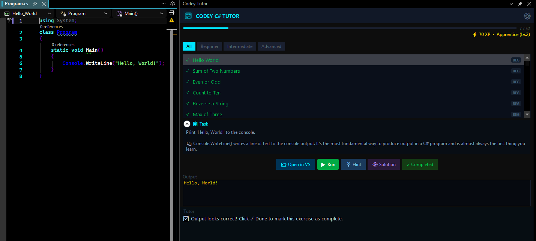Select the Advanced filter tab
The height and width of the screenshot is (241, 536).
point(271,46)
